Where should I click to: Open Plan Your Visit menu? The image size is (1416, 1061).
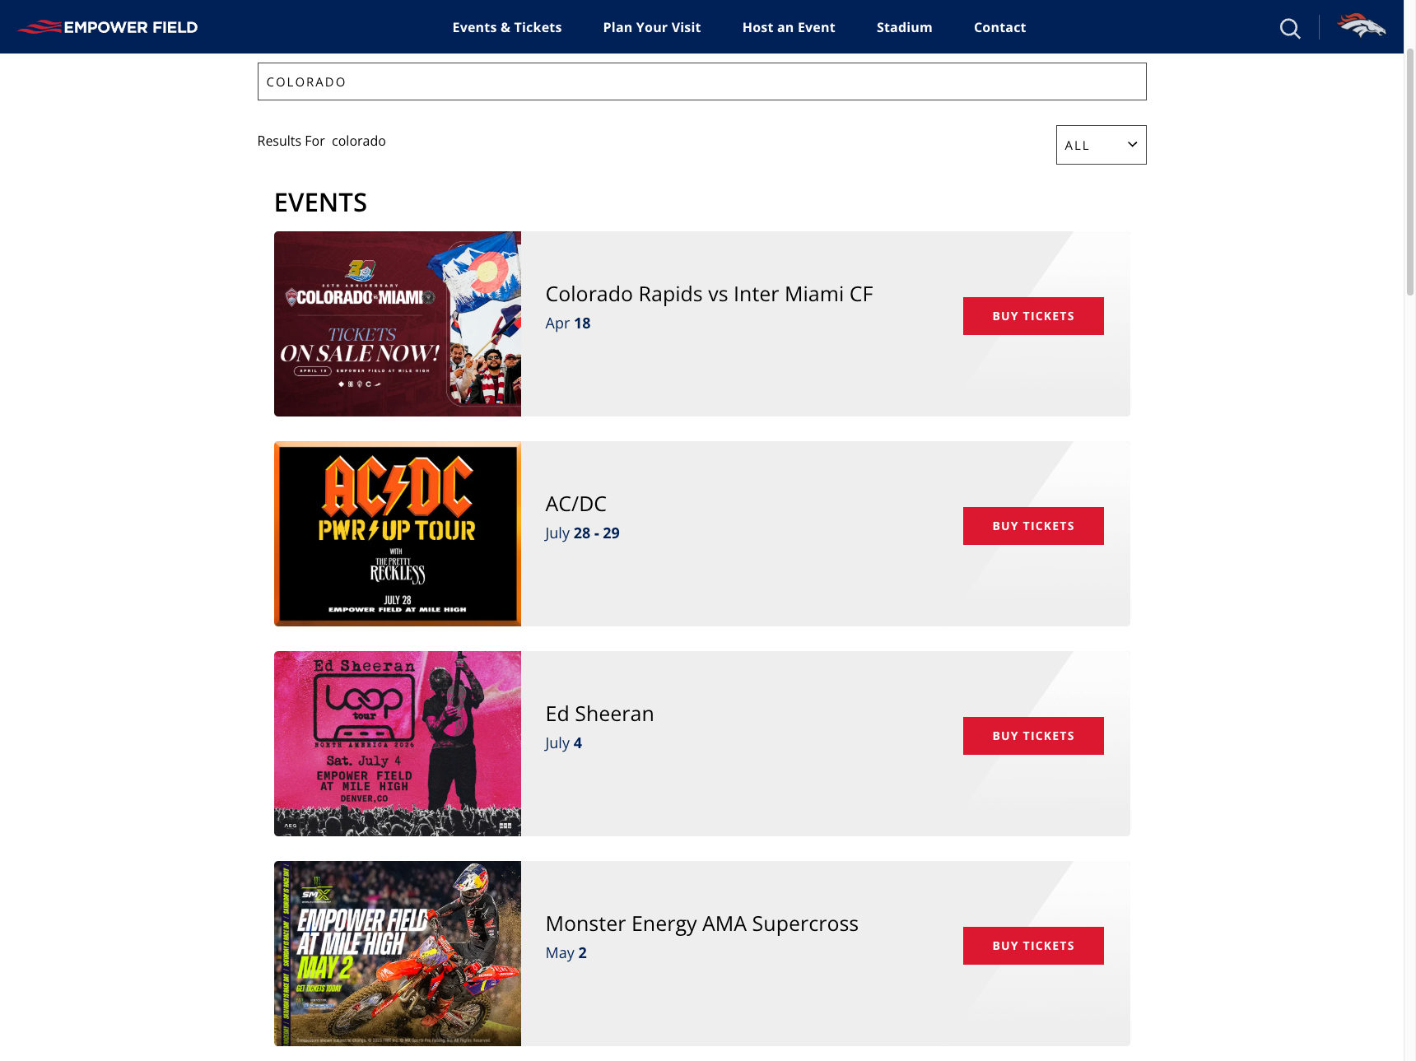click(x=652, y=27)
